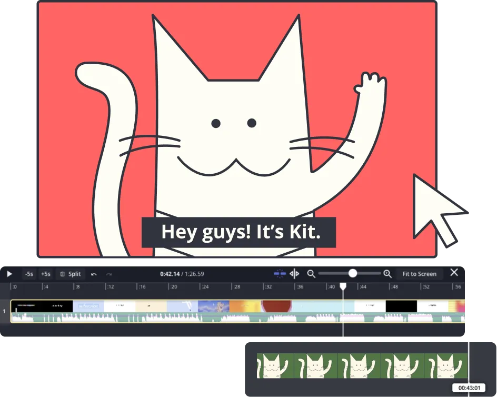Click the Fit to Screen button
Viewport: 497px width, 397px height.
click(419, 274)
